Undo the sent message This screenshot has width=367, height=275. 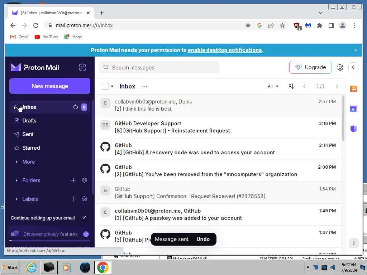coord(203,239)
